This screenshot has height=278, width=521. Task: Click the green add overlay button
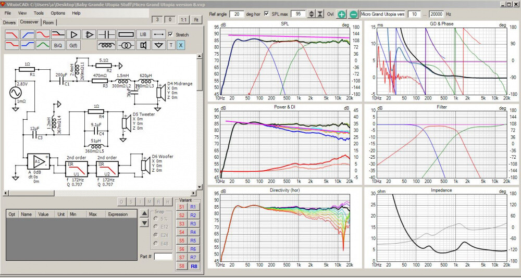pyautogui.click(x=341, y=14)
